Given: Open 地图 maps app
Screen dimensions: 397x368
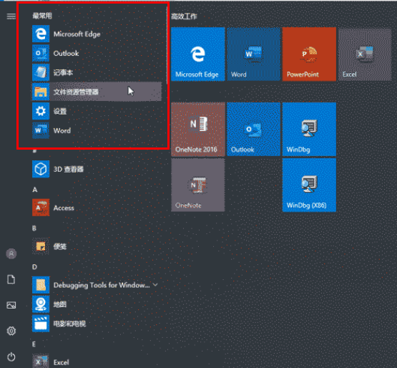Looking at the screenshot, I should pos(97,304).
